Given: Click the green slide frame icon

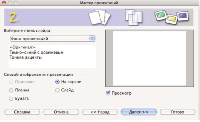Looking at the screenshot, I should point(161,15).
